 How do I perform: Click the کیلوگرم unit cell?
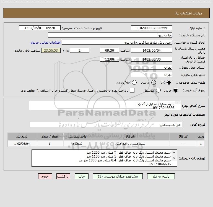point(77,144)
